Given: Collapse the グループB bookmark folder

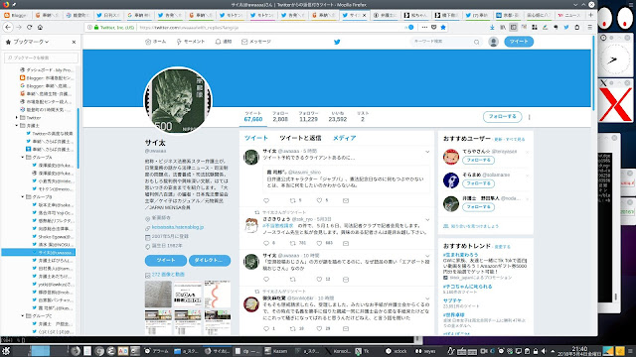Looking at the screenshot, I should (x=23, y=196).
